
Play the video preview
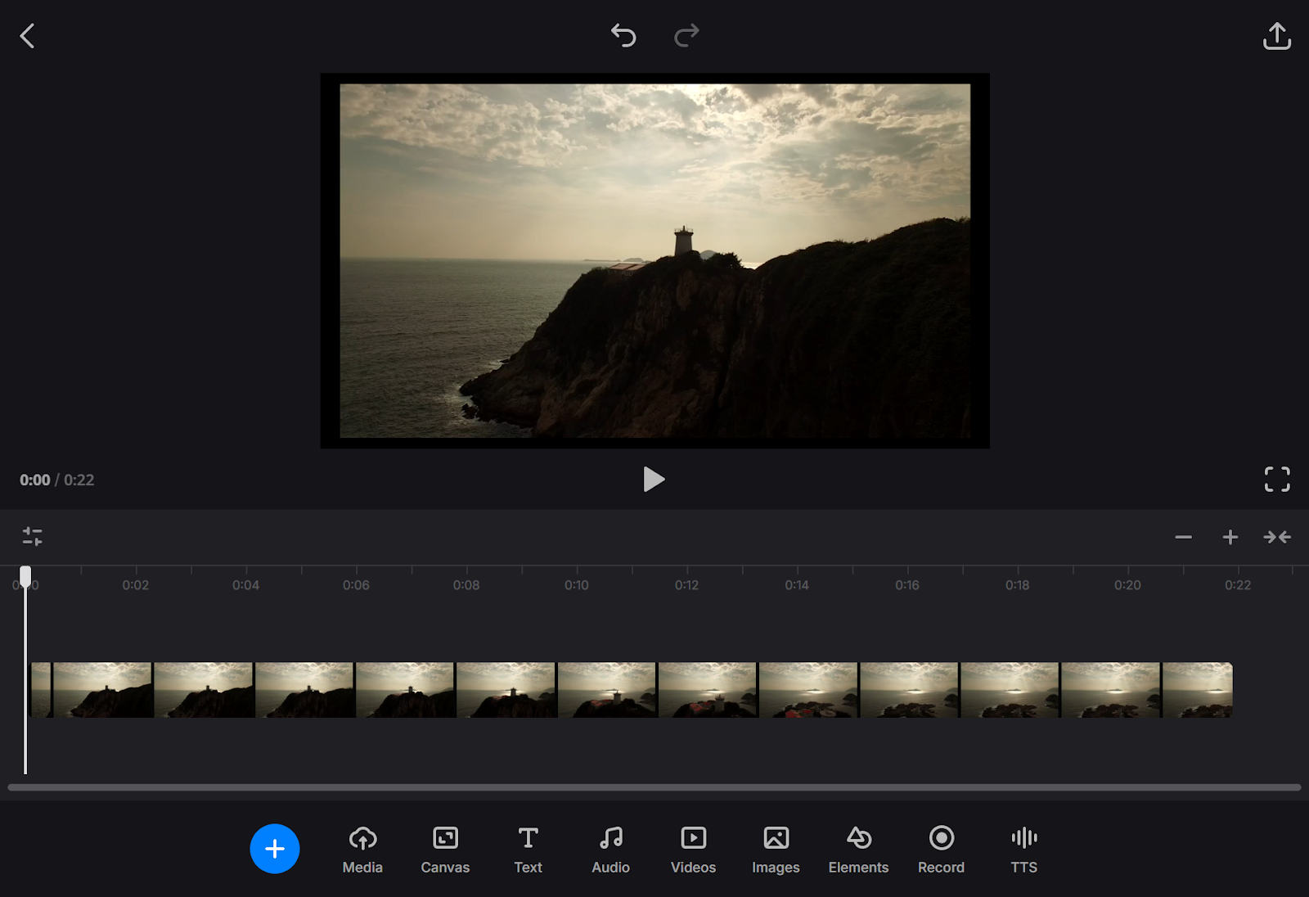point(653,480)
